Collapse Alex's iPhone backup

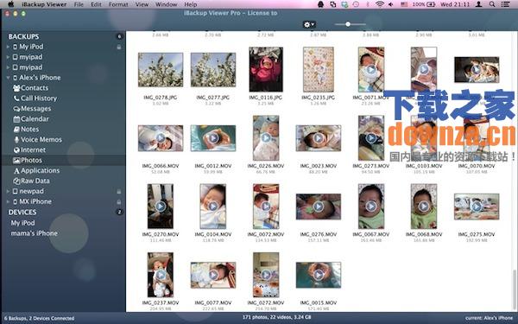(8, 78)
